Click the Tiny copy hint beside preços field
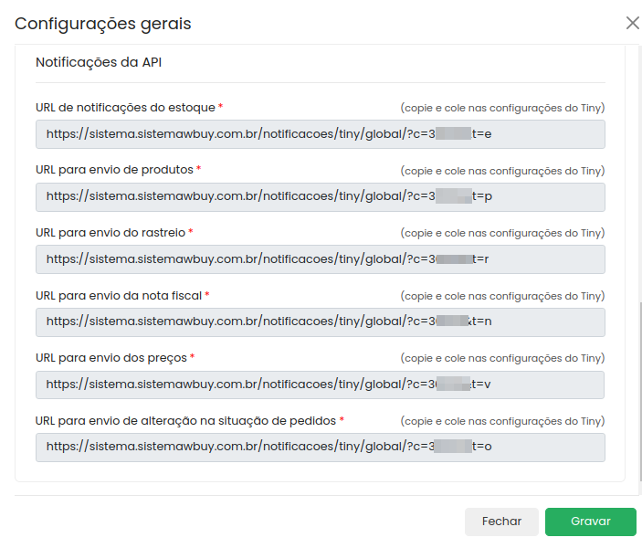 point(502,358)
